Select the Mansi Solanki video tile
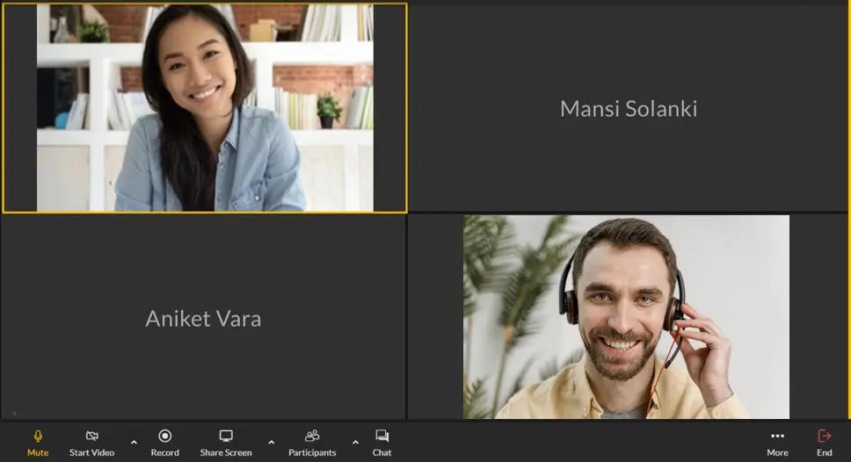This screenshot has height=462, width=851. (628, 107)
